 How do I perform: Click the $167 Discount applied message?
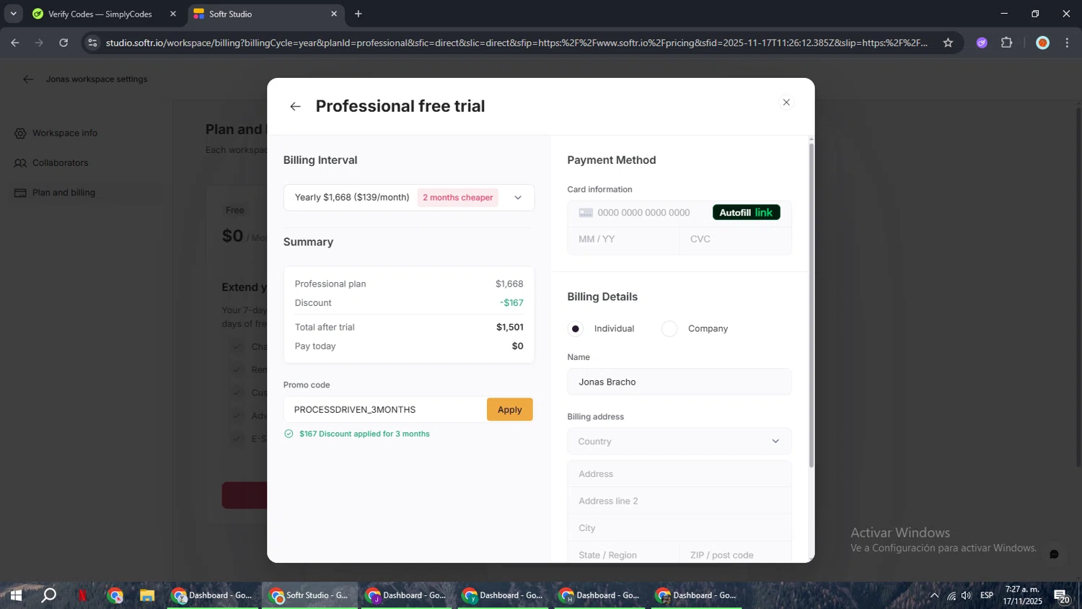click(x=364, y=434)
